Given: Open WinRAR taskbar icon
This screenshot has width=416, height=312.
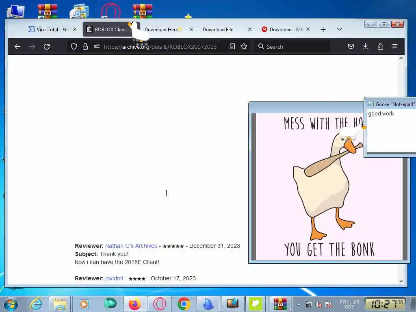Looking at the screenshot, I should [280, 304].
